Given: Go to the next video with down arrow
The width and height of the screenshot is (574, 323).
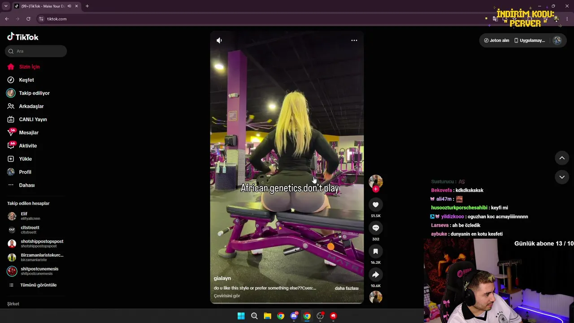Looking at the screenshot, I should (x=562, y=177).
